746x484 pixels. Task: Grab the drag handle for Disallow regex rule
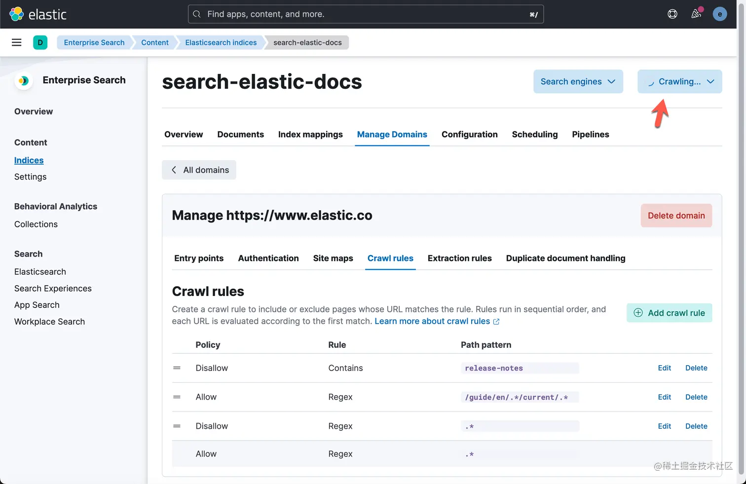coord(177,426)
